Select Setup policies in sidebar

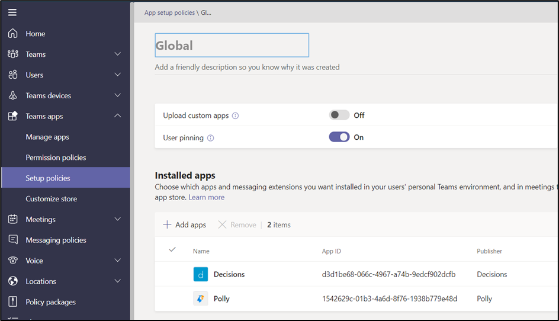point(66,178)
